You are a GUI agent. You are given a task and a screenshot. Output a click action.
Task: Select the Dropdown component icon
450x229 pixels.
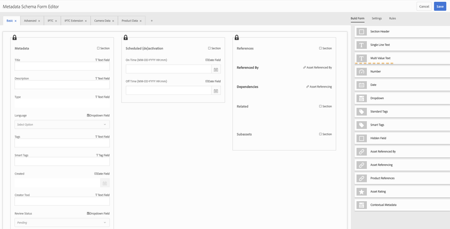coord(362,98)
